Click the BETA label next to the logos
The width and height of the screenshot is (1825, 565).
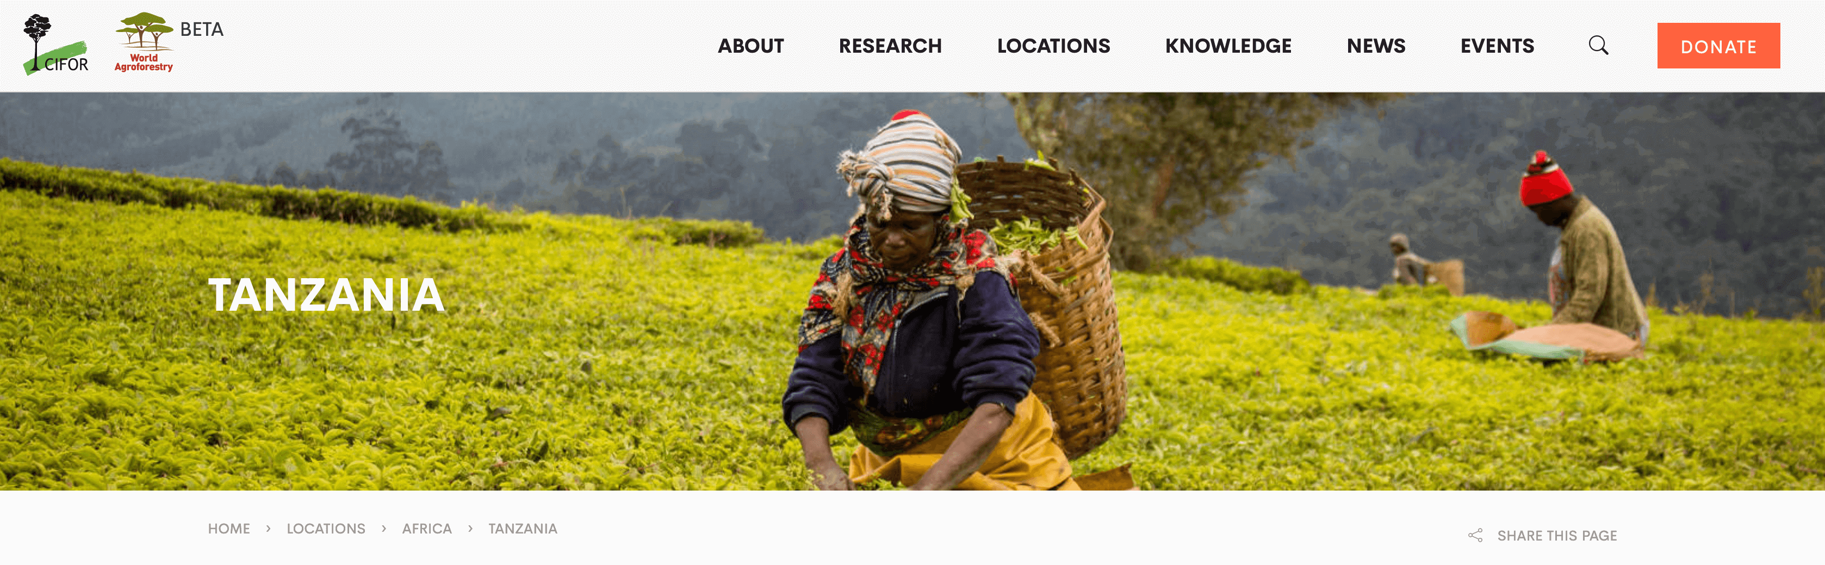click(202, 29)
